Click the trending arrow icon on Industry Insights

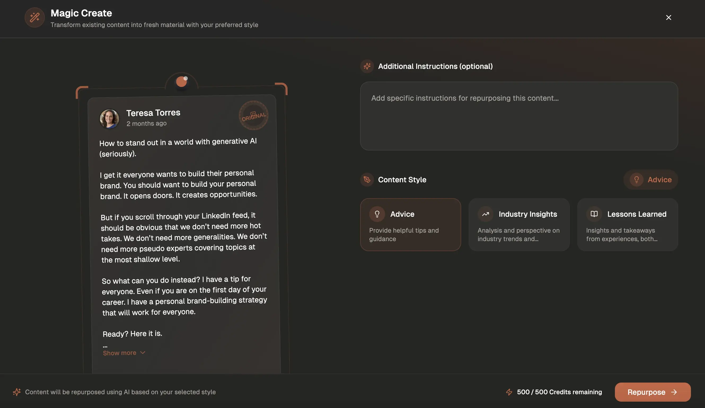coord(485,214)
